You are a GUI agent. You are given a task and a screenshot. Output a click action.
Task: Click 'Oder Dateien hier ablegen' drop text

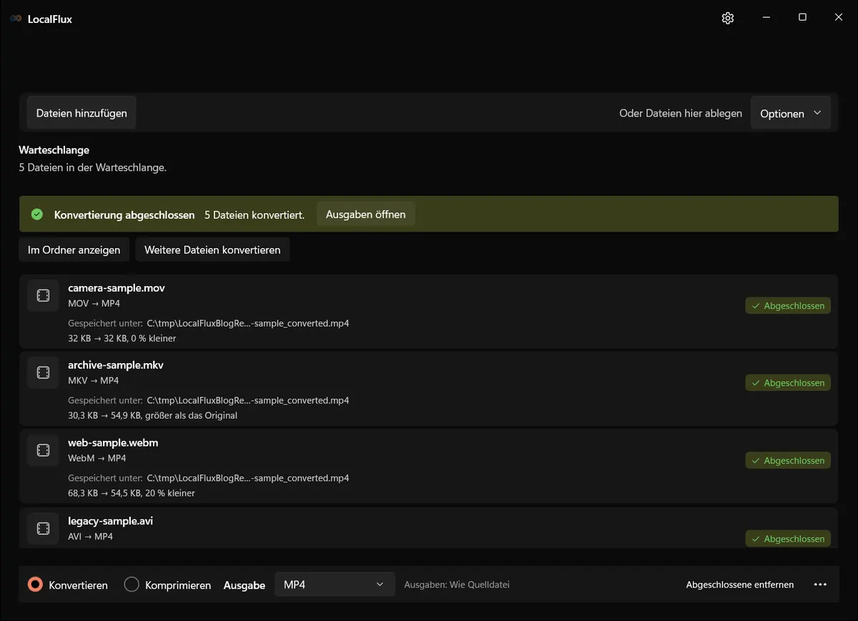point(681,114)
